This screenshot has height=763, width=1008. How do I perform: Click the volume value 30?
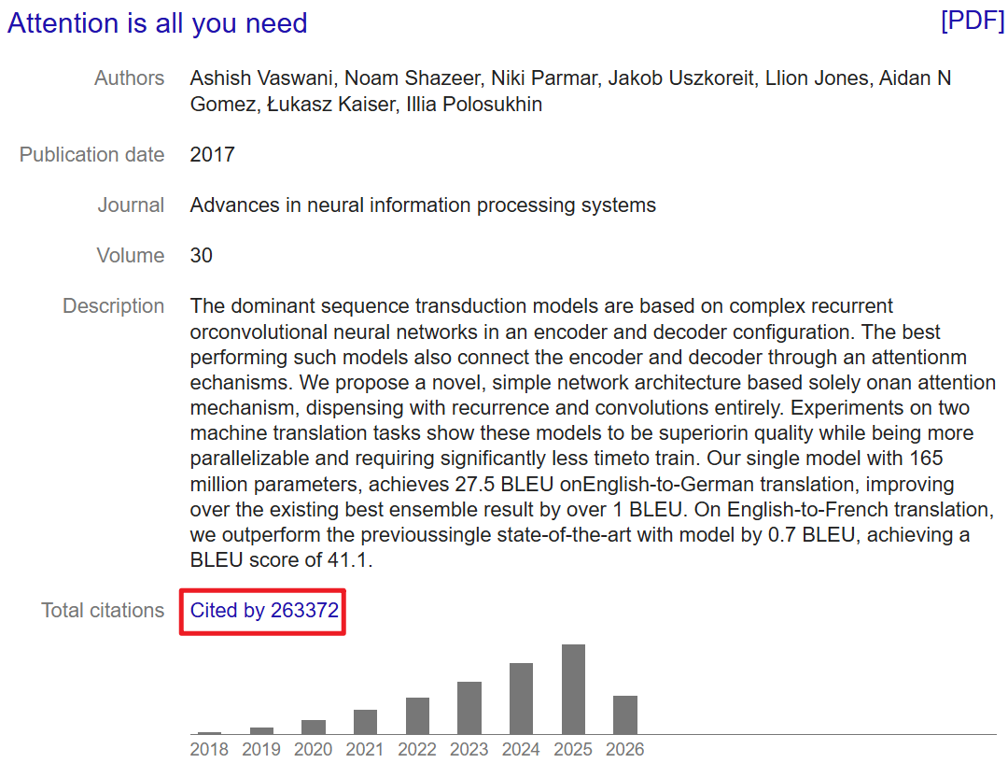pyautogui.click(x=202, y=255)
